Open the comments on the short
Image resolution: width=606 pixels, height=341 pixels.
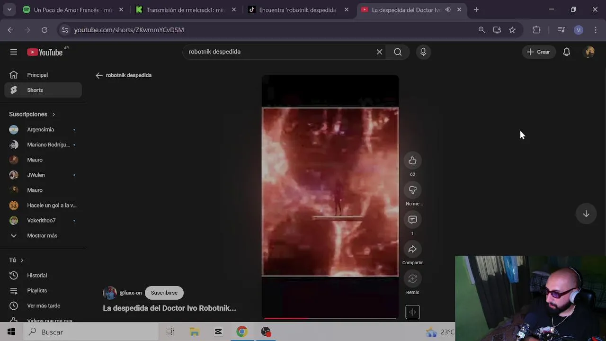pos(412,220)
